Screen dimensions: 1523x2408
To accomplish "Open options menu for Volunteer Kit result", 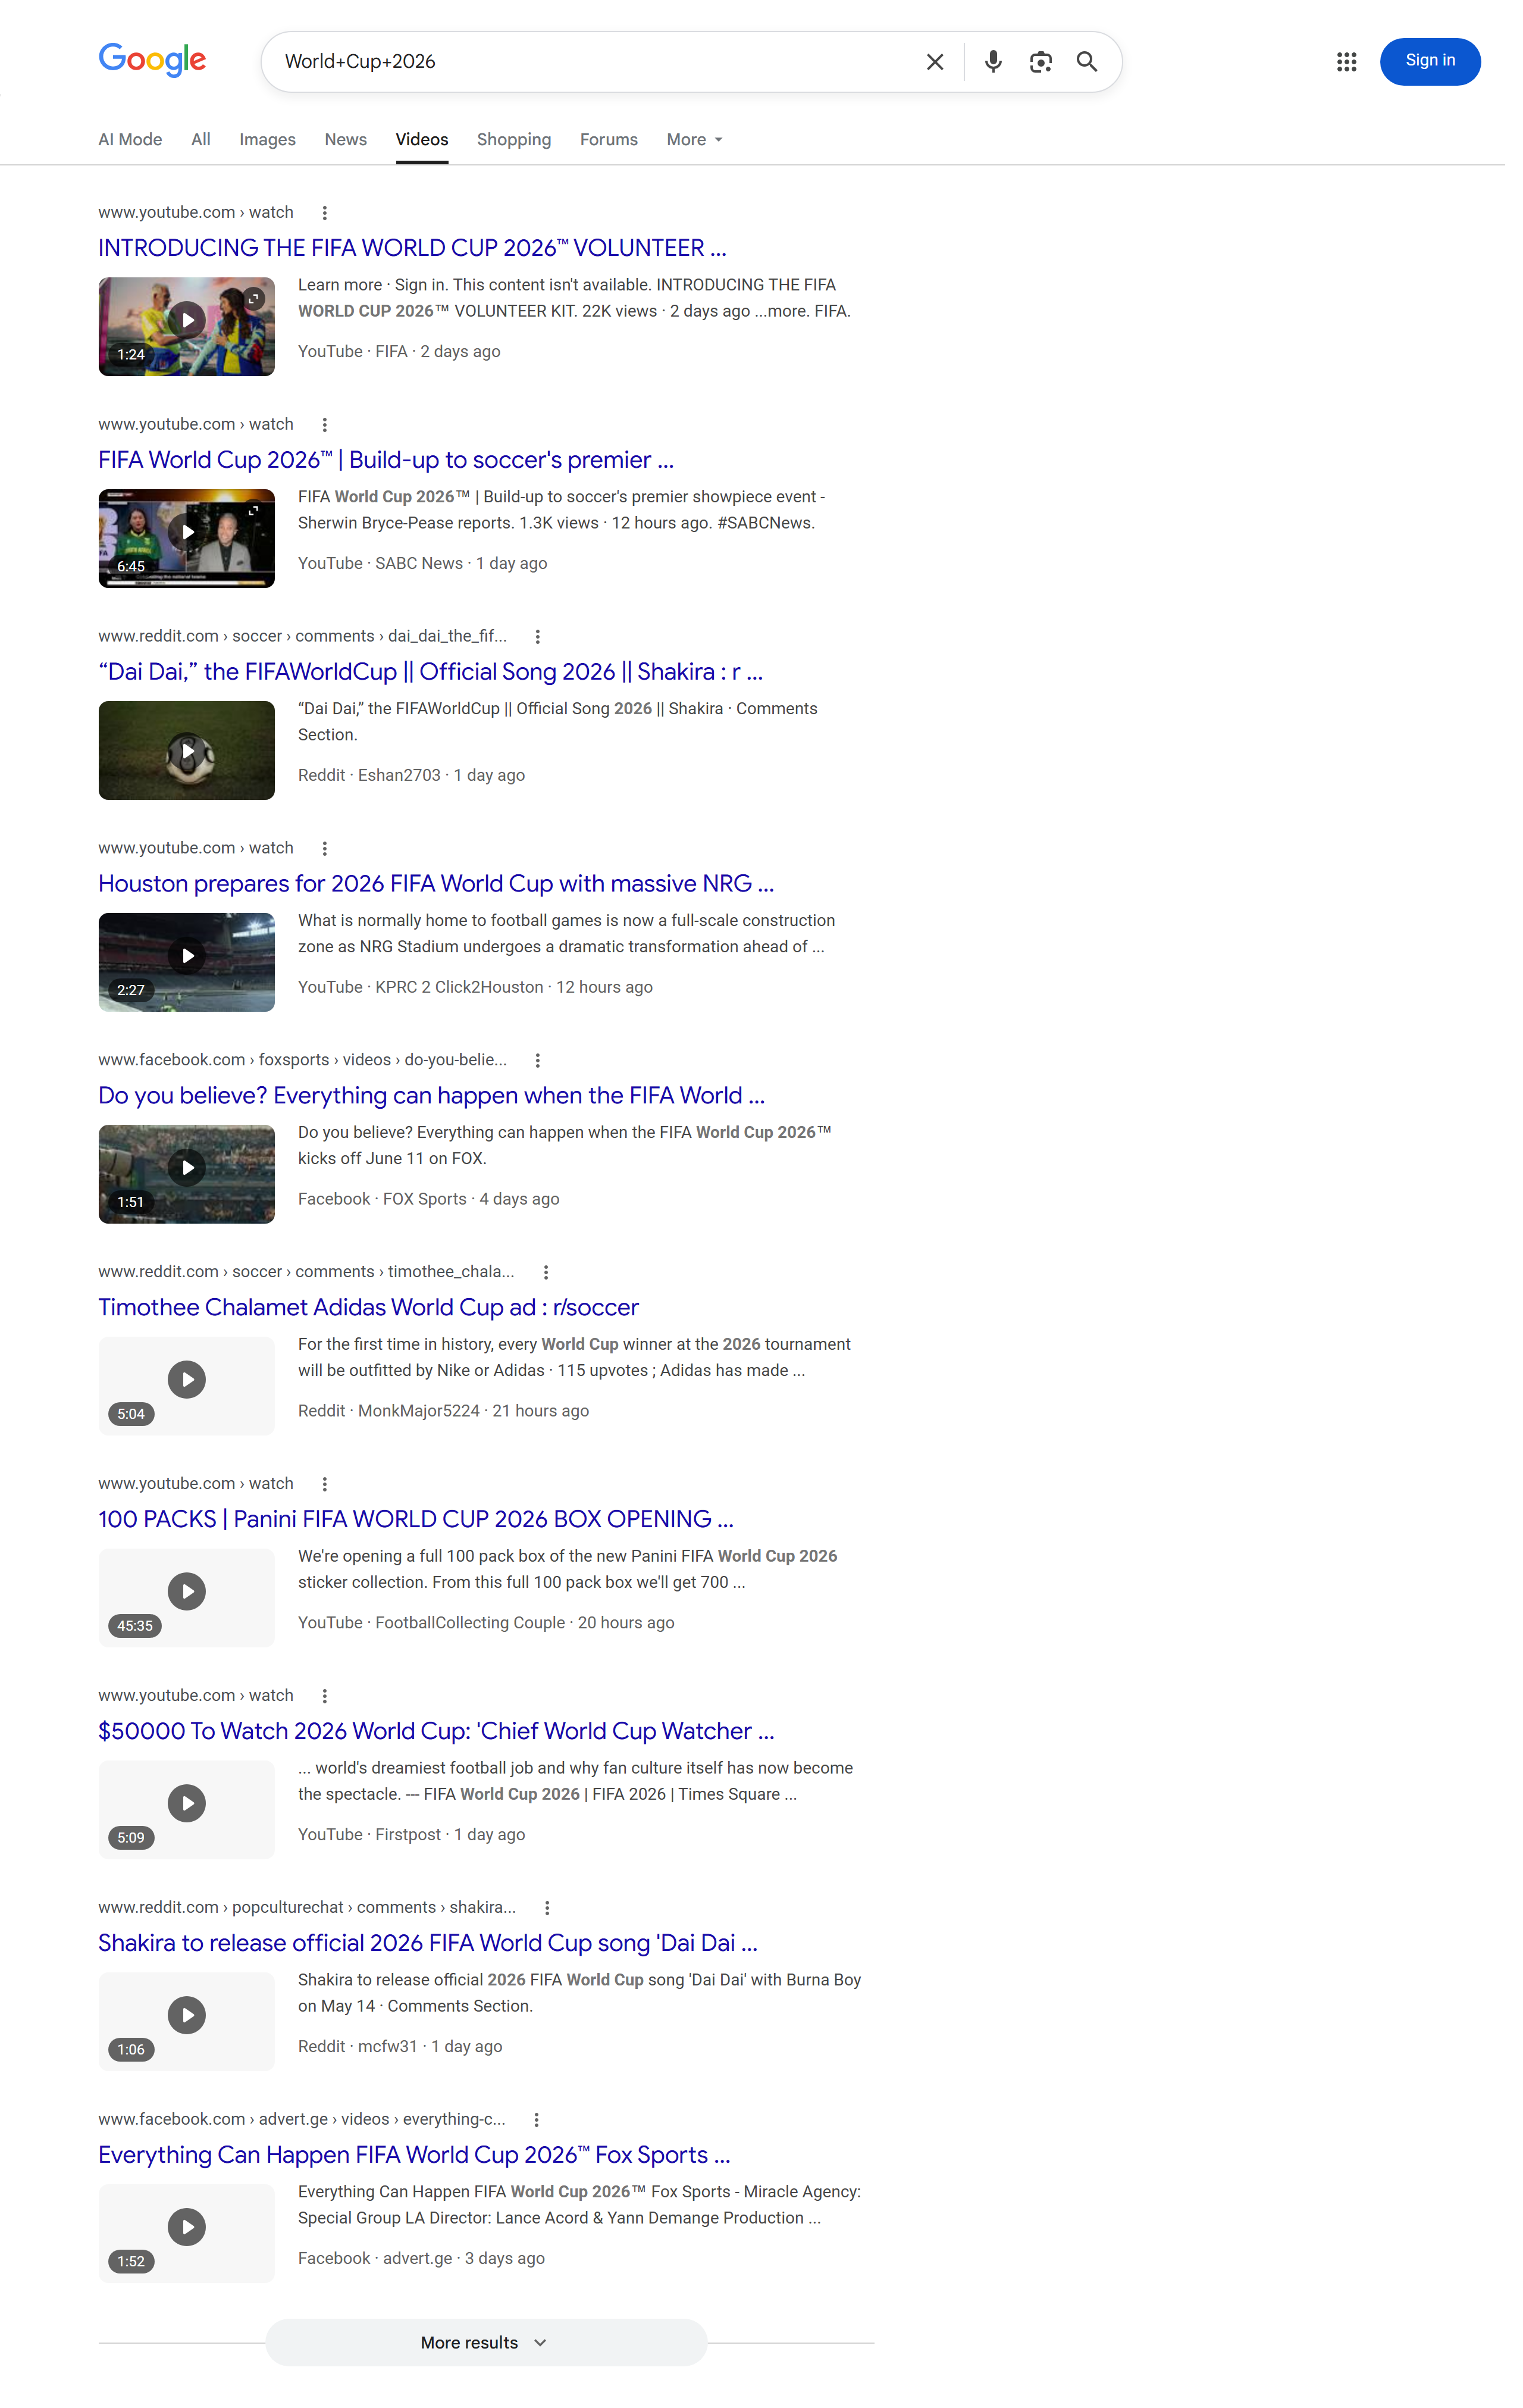I will point(324,213).
